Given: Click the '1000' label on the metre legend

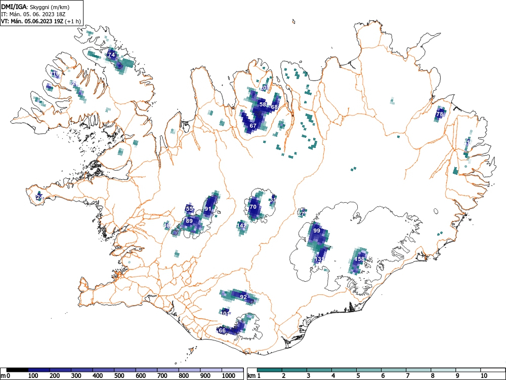Looking at the screenshot, I should point(229,376).
